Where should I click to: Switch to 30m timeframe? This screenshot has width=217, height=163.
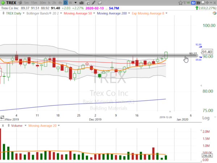click(43, 3)
